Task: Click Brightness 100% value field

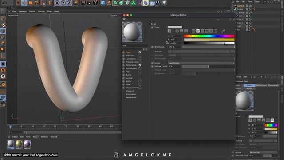Action: click(x=174, y=47)
